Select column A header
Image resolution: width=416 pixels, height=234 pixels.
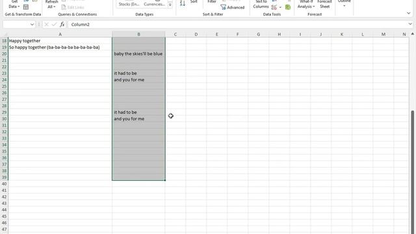[x=60, y=34]
